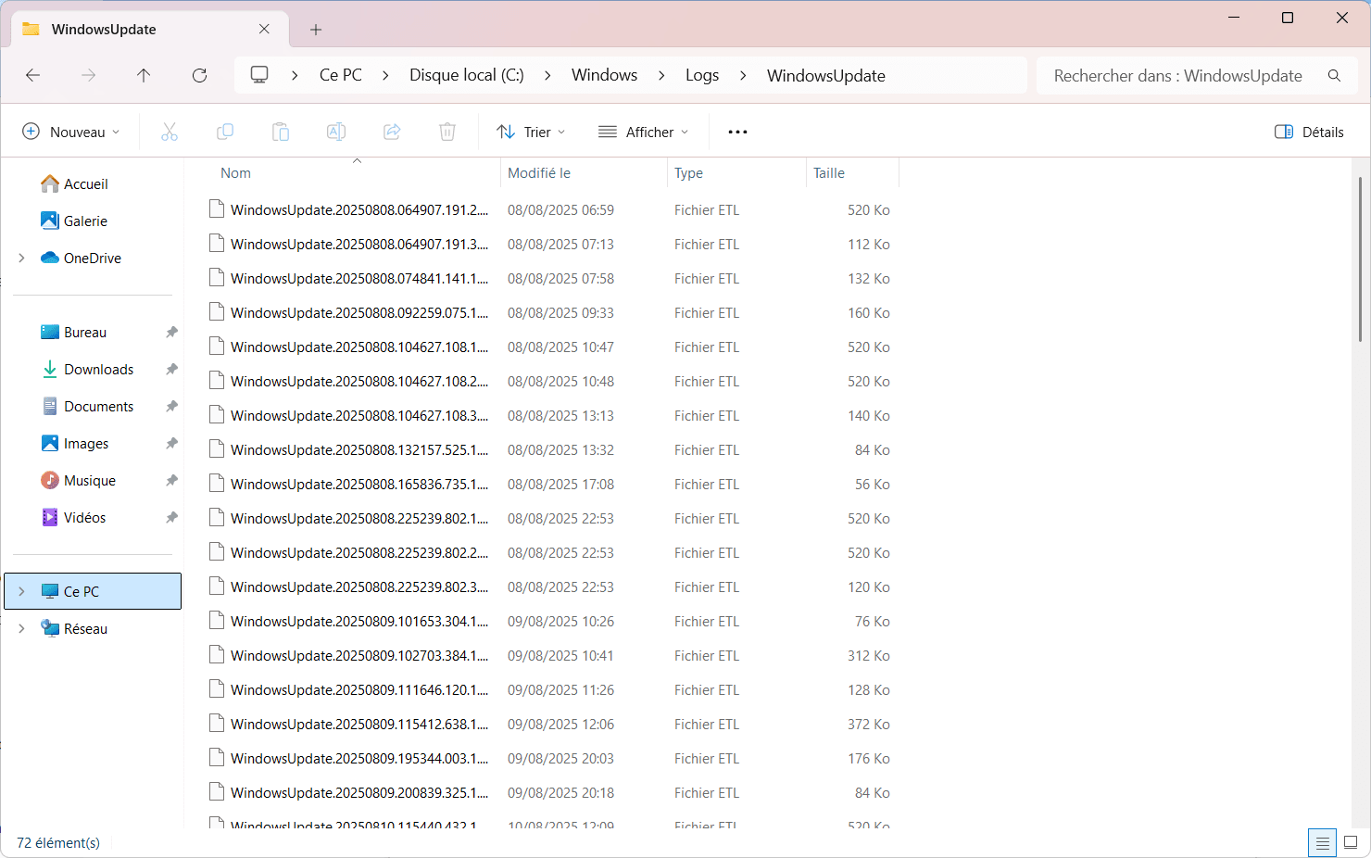Open the Afficher view menu

pos(644,132)
